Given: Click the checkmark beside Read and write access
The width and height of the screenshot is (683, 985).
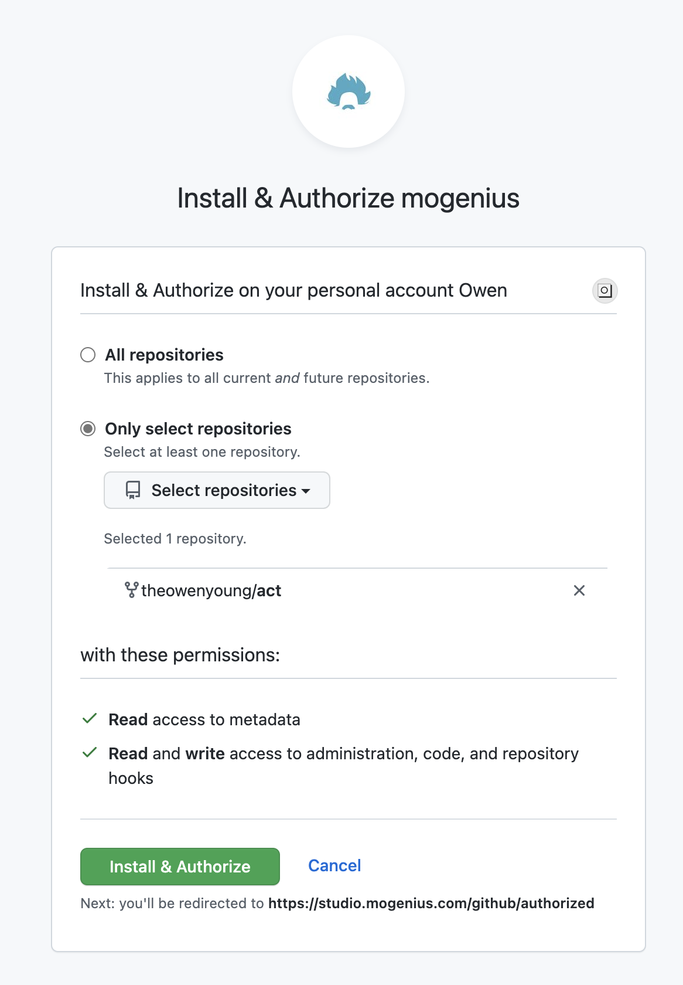Looking at the screenshot, I should [x=90, y=753].
